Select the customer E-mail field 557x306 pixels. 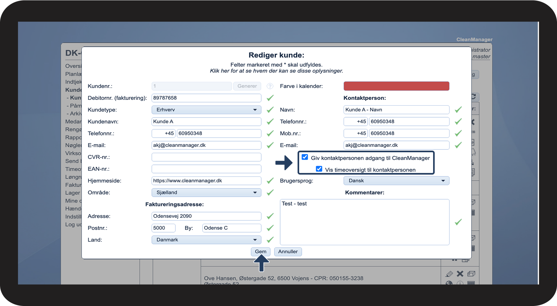(x=206, y=145)
